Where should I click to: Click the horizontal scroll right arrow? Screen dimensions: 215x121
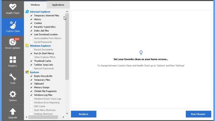[x=63, y=117]
